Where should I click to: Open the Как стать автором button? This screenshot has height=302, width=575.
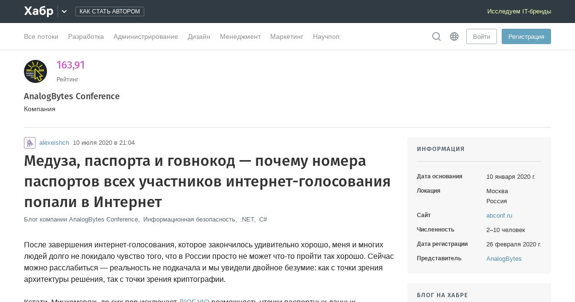tap(110, 12)
